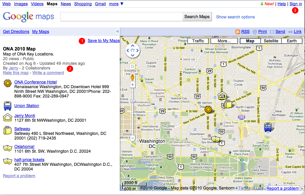
Task: Open the ONA Conference Hotel link
Action: pos(36,82)
